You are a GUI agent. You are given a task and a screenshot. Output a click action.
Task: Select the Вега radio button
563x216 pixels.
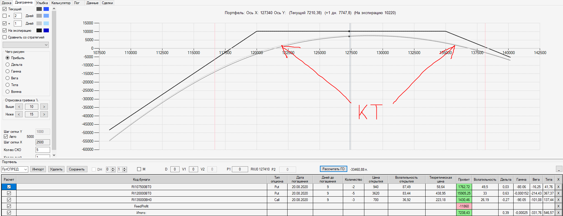8,78
